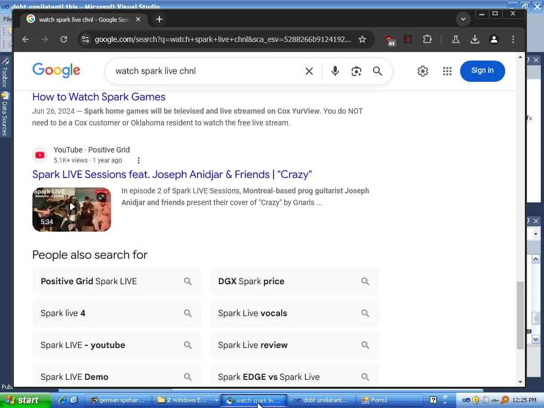Open the red extension with 43 badge
The image size is (544, 408).
click(x=389, y=40)
